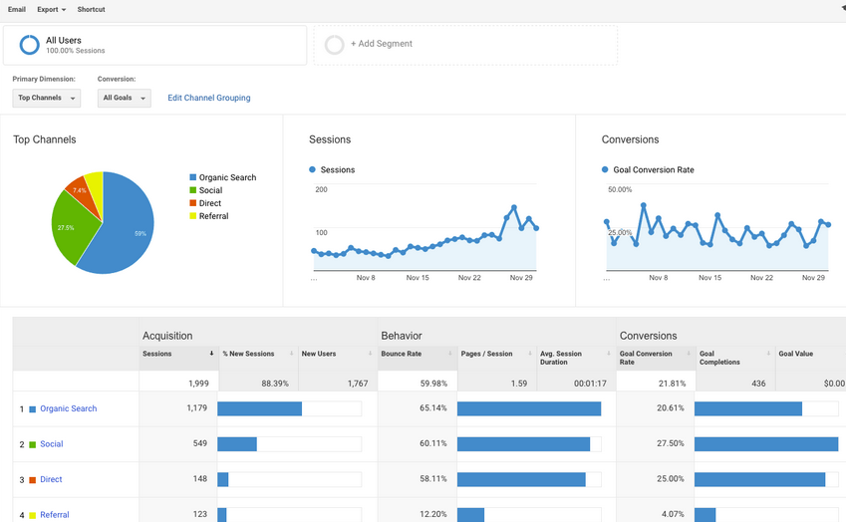
Task: Click the yellow Referral pie slice
Action: [x=96, y=186]
